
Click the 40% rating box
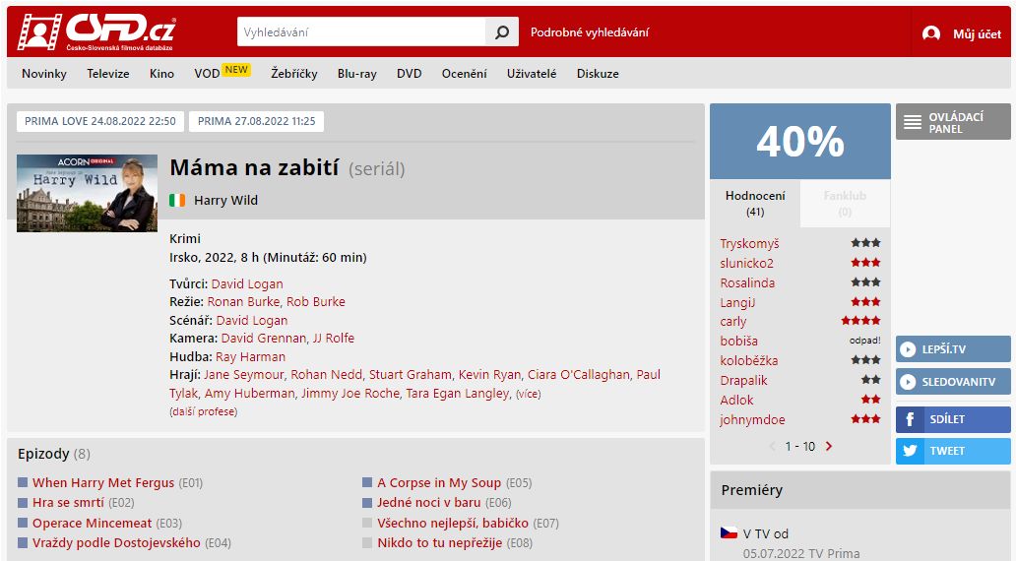tap(800, 141)
